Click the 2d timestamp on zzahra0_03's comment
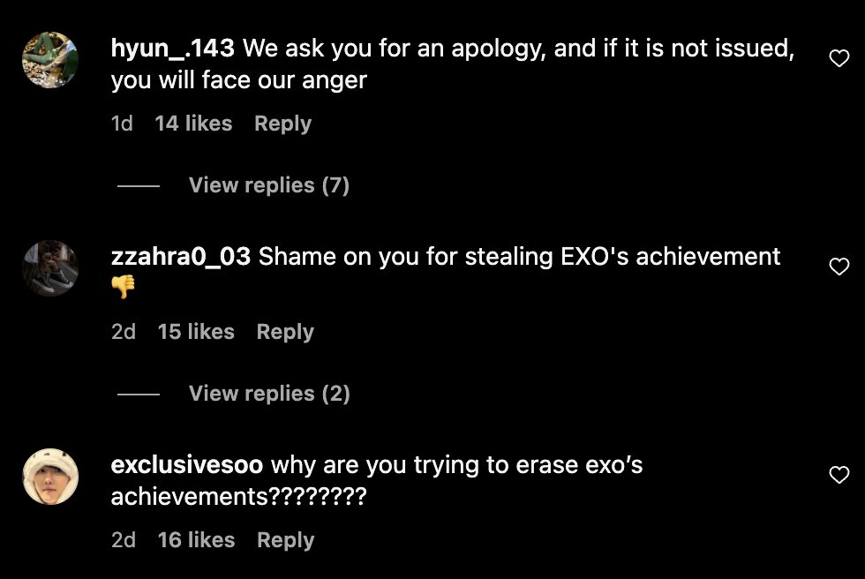Viewport: 865px width, 579px height. click(124, 332)
